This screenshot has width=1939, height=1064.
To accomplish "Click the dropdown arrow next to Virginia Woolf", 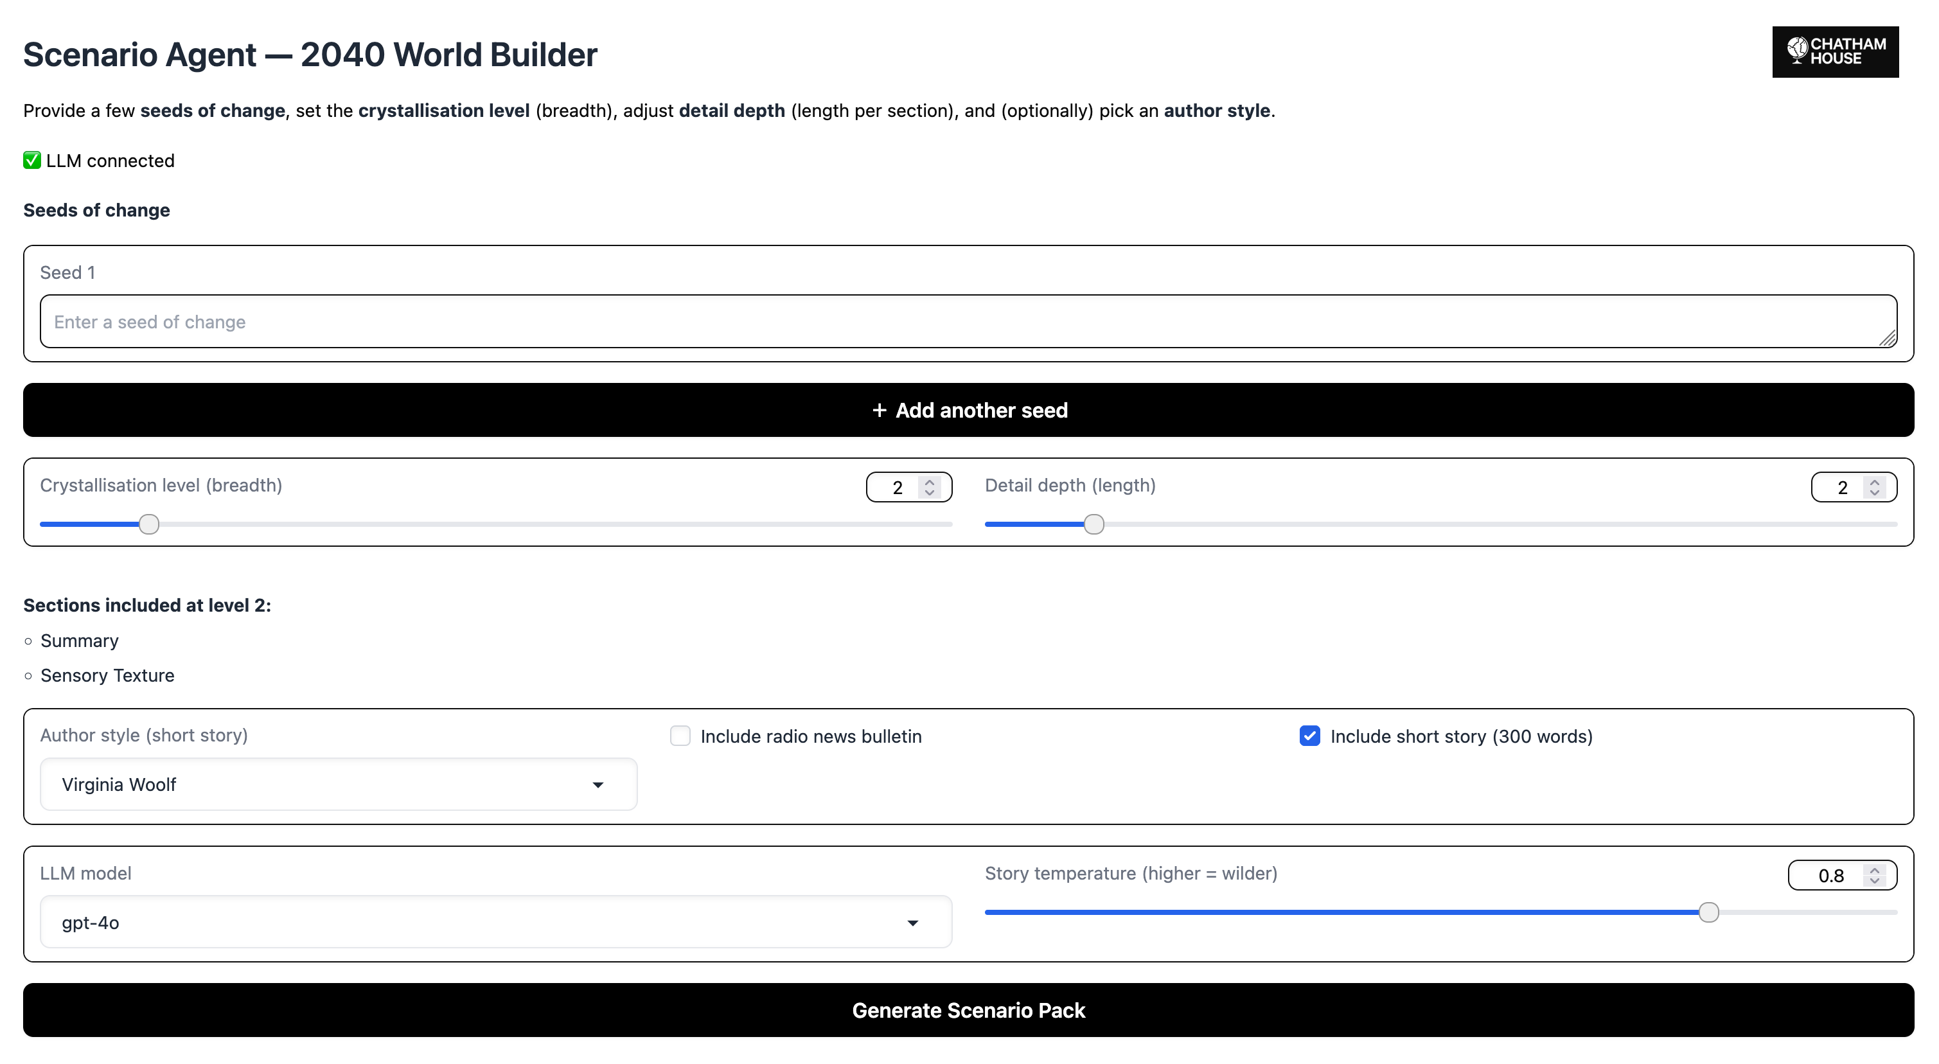I will [598, 785].
